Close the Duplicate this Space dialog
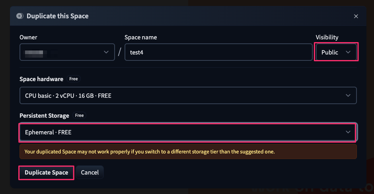The height and width of the screenshot is (194, 374). click(356, 16)
